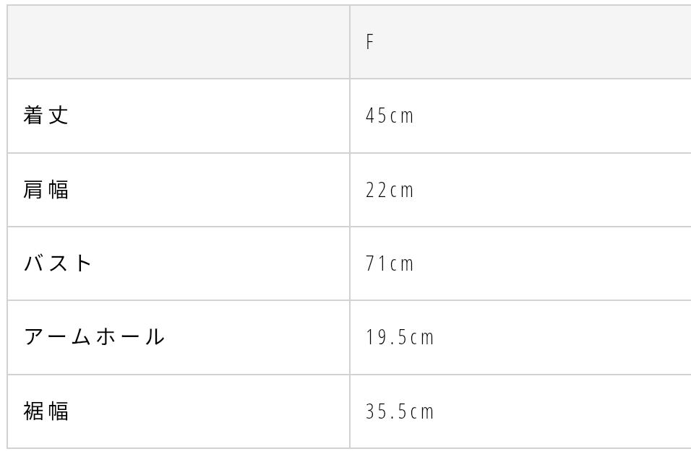Image resolution: width=691 pixels, height=454 pixels.
Task: Select the バスト row label
Action: click(x=58, y=263)
